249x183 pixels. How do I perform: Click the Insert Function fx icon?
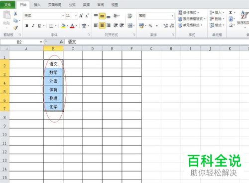[x=61, y=42]
